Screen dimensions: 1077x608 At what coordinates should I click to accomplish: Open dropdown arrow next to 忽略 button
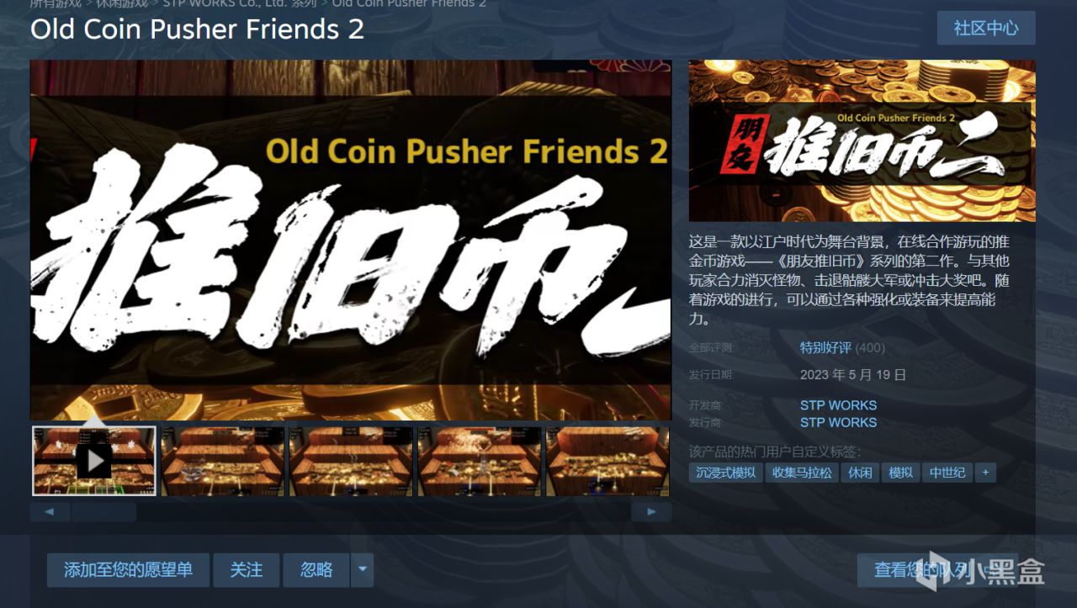click(362, 569)
